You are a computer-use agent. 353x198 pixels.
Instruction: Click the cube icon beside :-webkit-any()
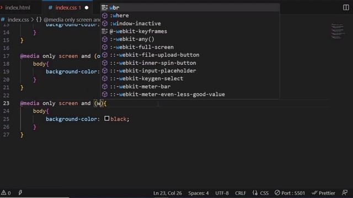[105, 39]
